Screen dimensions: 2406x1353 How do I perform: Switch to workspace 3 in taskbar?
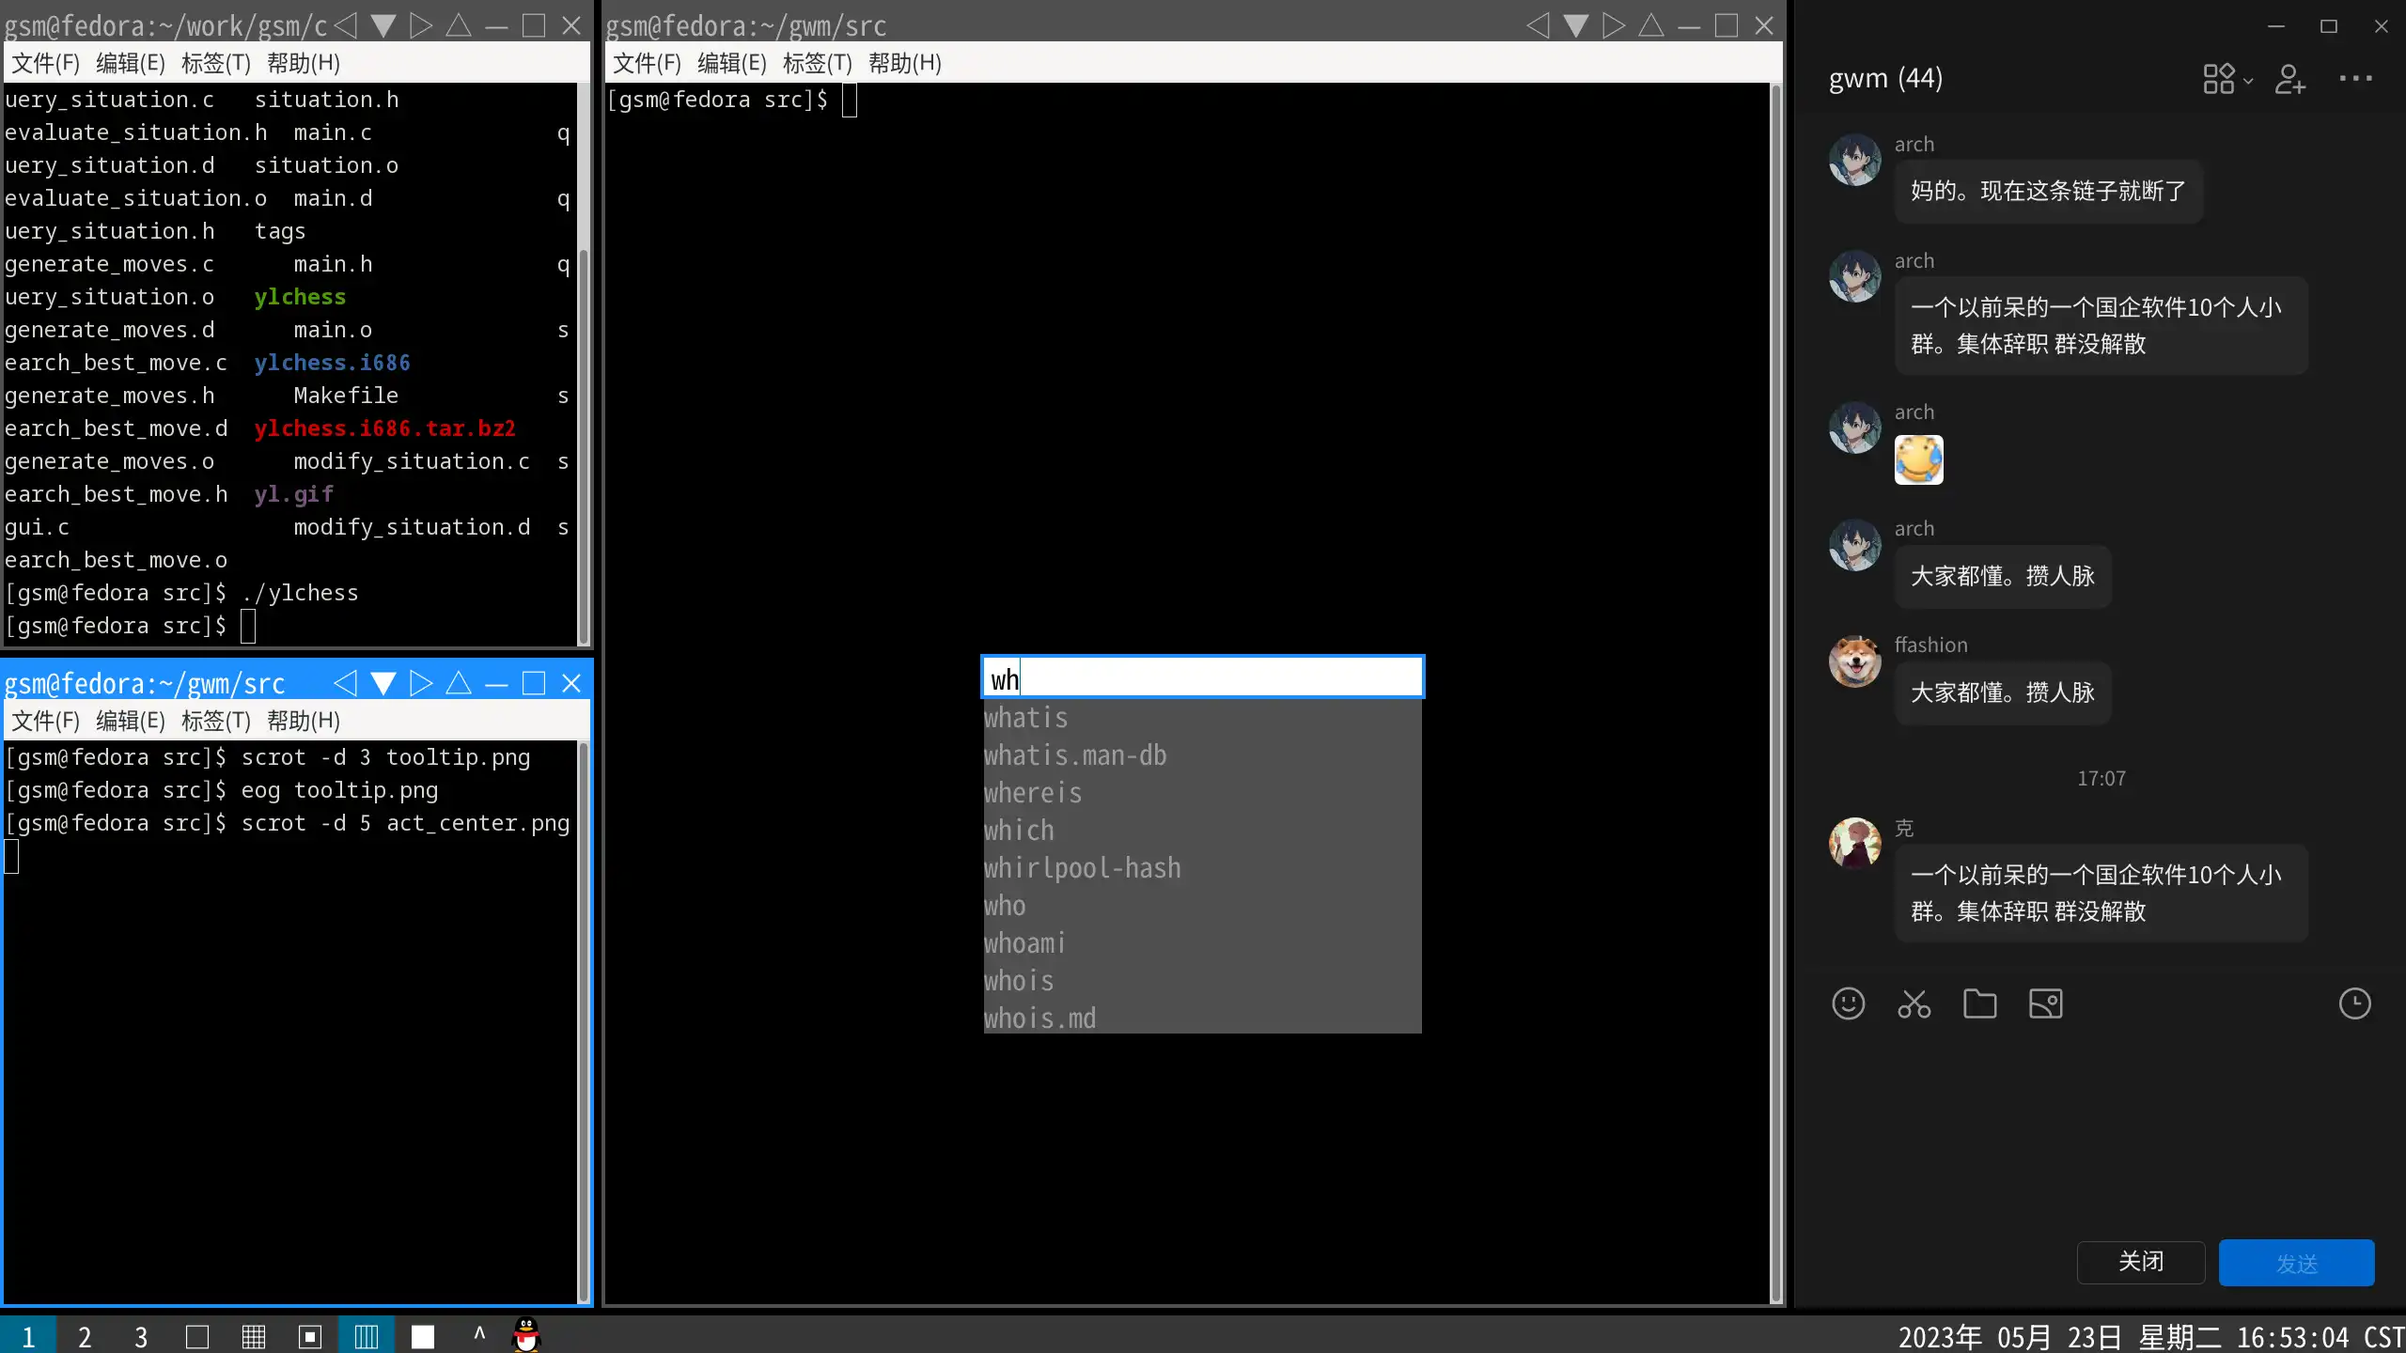pos(141,1336)
